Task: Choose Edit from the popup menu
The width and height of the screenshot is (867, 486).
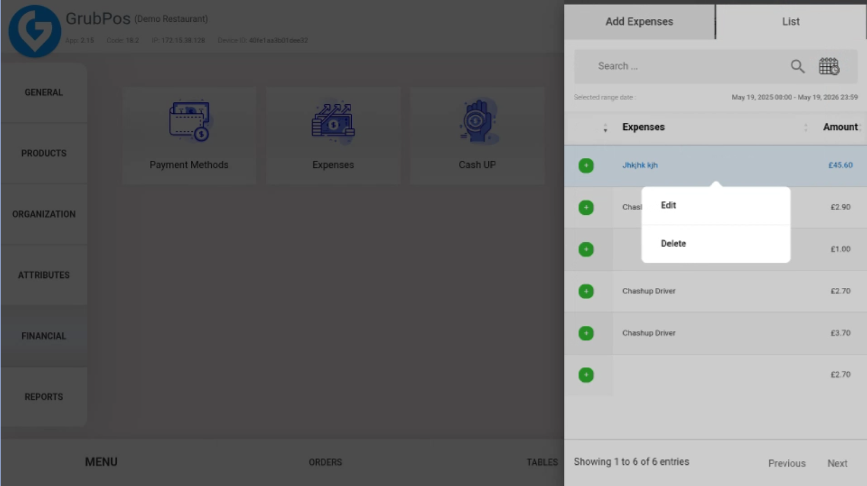Action: [x=716, y=205]
